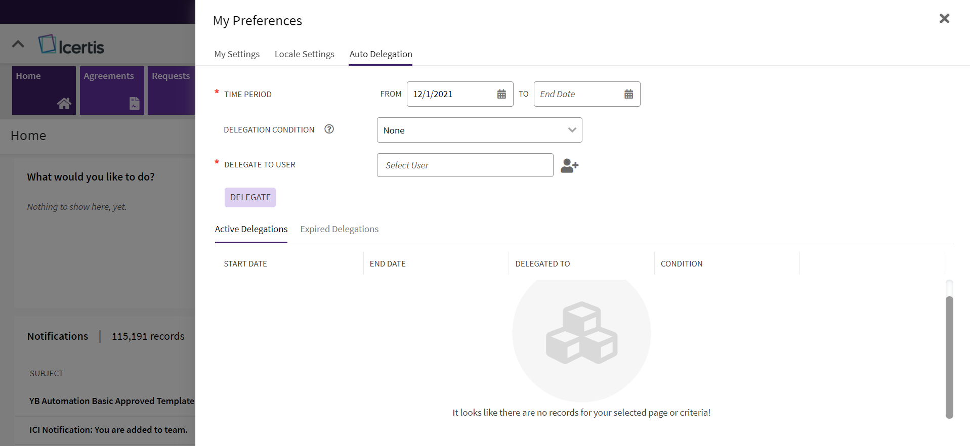Click the Agreements tile document icon
This screenshot has height=446, width=970.
click(134, 104)
